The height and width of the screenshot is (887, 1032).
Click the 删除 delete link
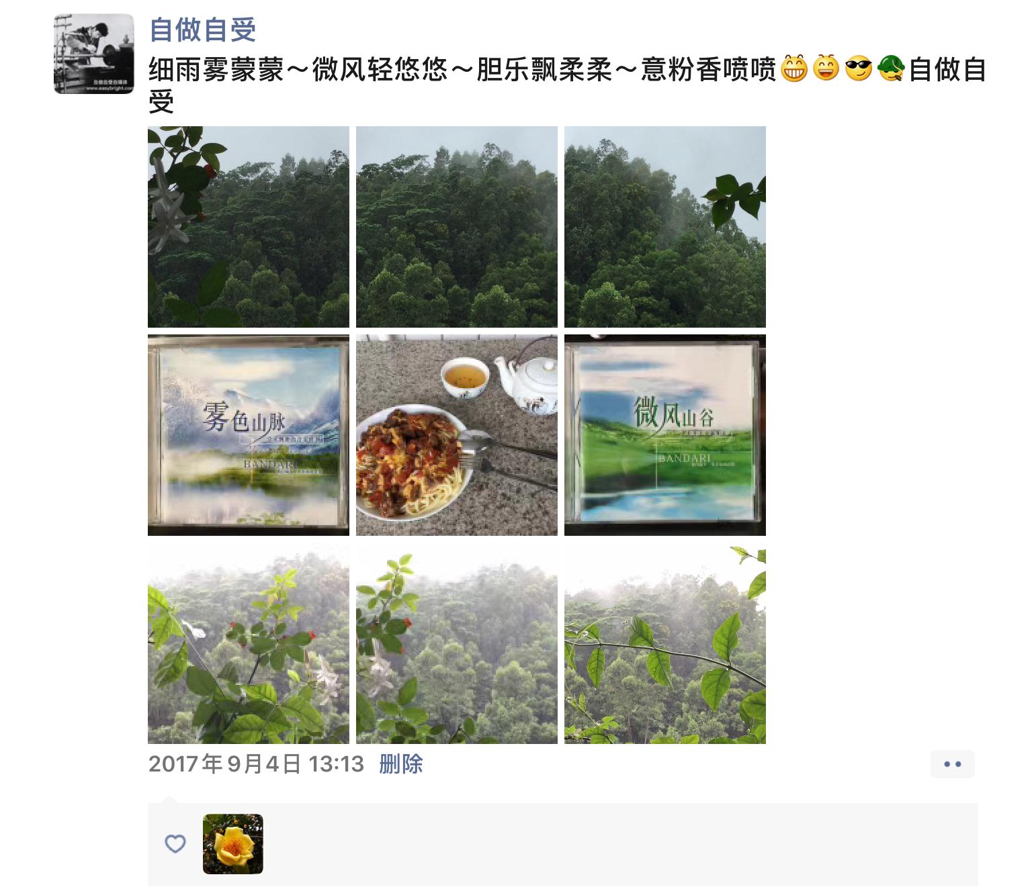(401, 764)
